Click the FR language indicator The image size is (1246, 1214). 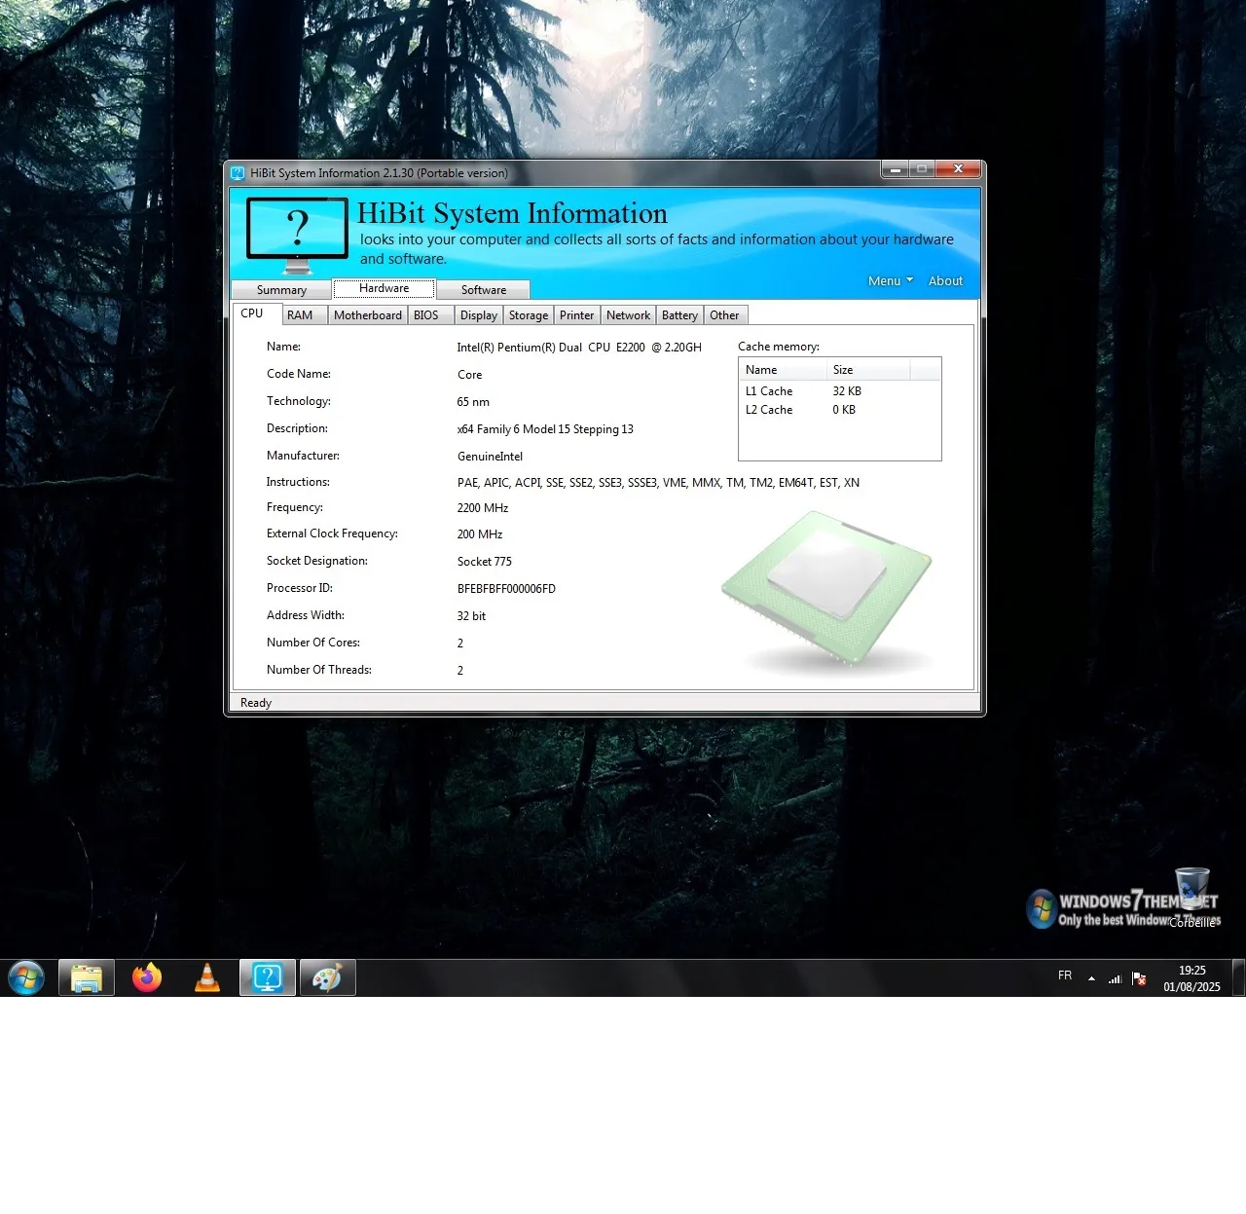tap(1065, 975)
